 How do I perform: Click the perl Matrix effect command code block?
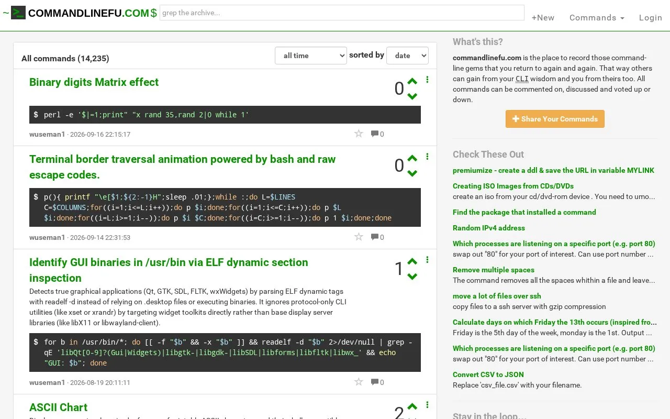(x=225, y=115)
